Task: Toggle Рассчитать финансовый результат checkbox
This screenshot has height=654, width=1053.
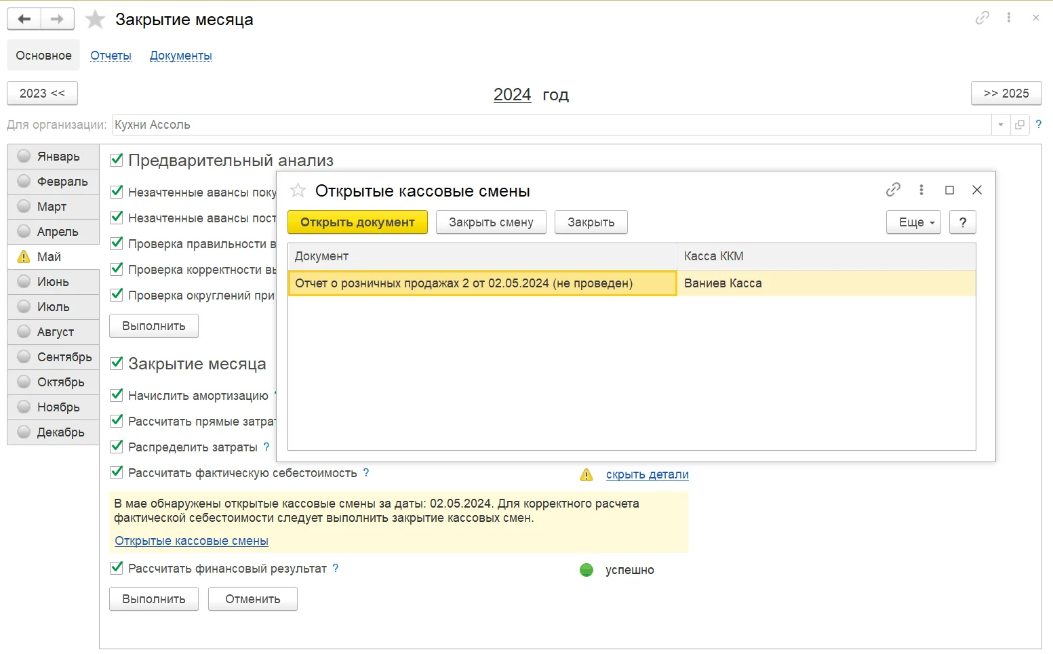Action: pyautogui.click(x=117, y=568)
